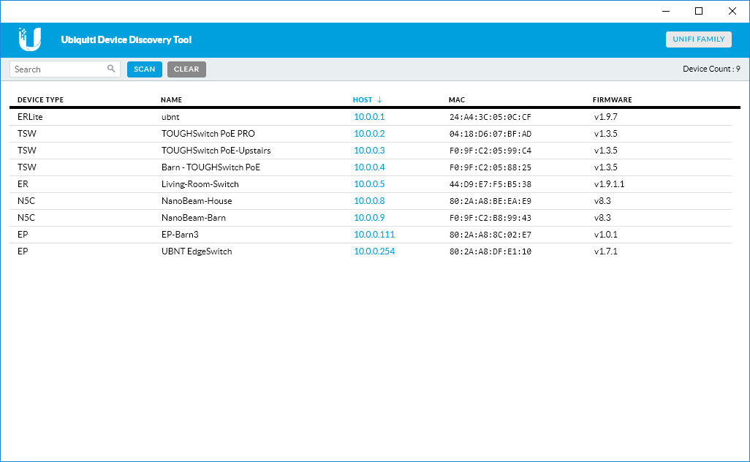
Task: Click firmware v1.3.5 of TOUGHSwitch PoE-Upstairs
Action: [x=605, y=150]
